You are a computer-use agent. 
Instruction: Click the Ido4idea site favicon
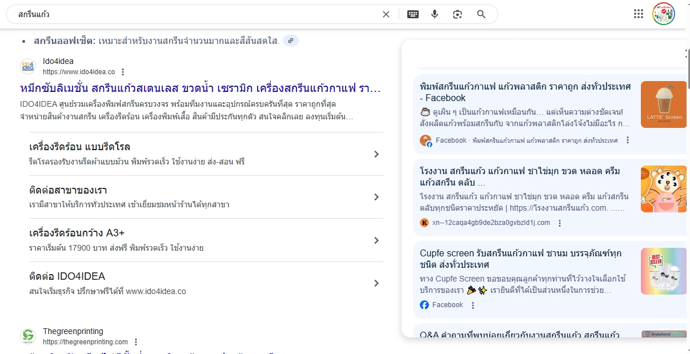[x=27, y=66]
